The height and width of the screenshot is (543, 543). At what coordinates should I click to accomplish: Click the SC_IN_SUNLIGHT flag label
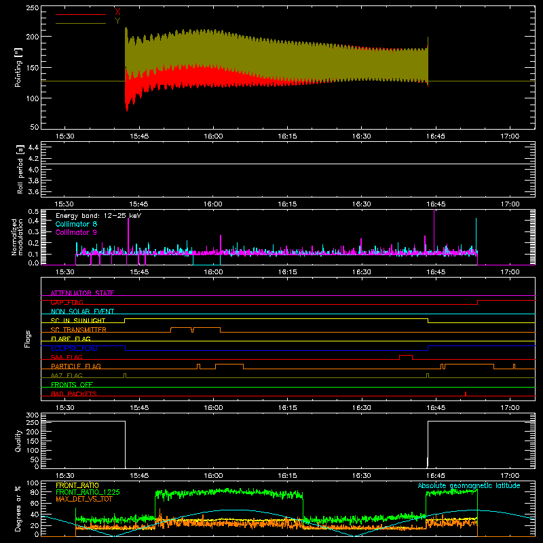(x=78, y=320)
